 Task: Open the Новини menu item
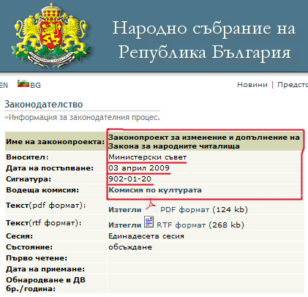pos(252,85)
